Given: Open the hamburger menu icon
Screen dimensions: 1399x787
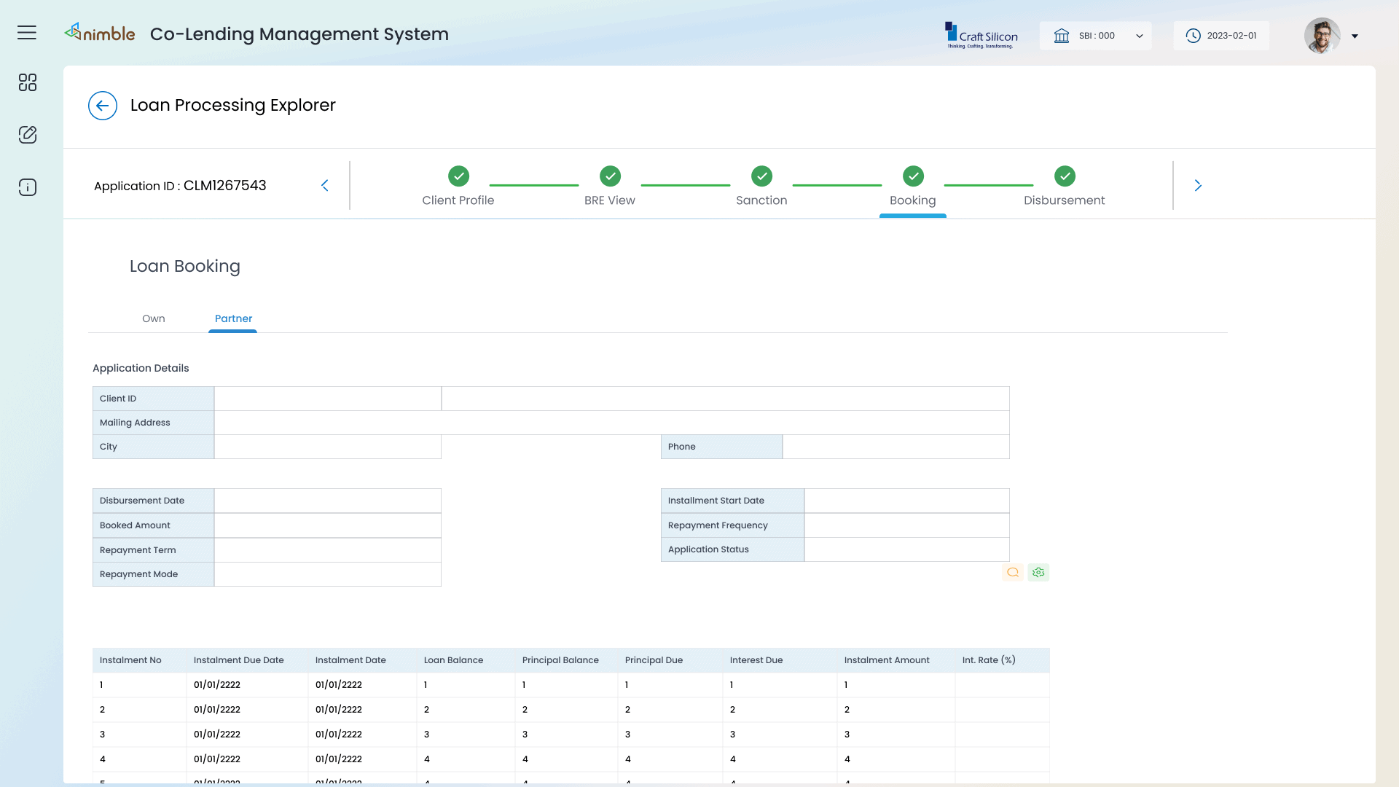Looking at the screenshot, I should (x=27, y=33).
